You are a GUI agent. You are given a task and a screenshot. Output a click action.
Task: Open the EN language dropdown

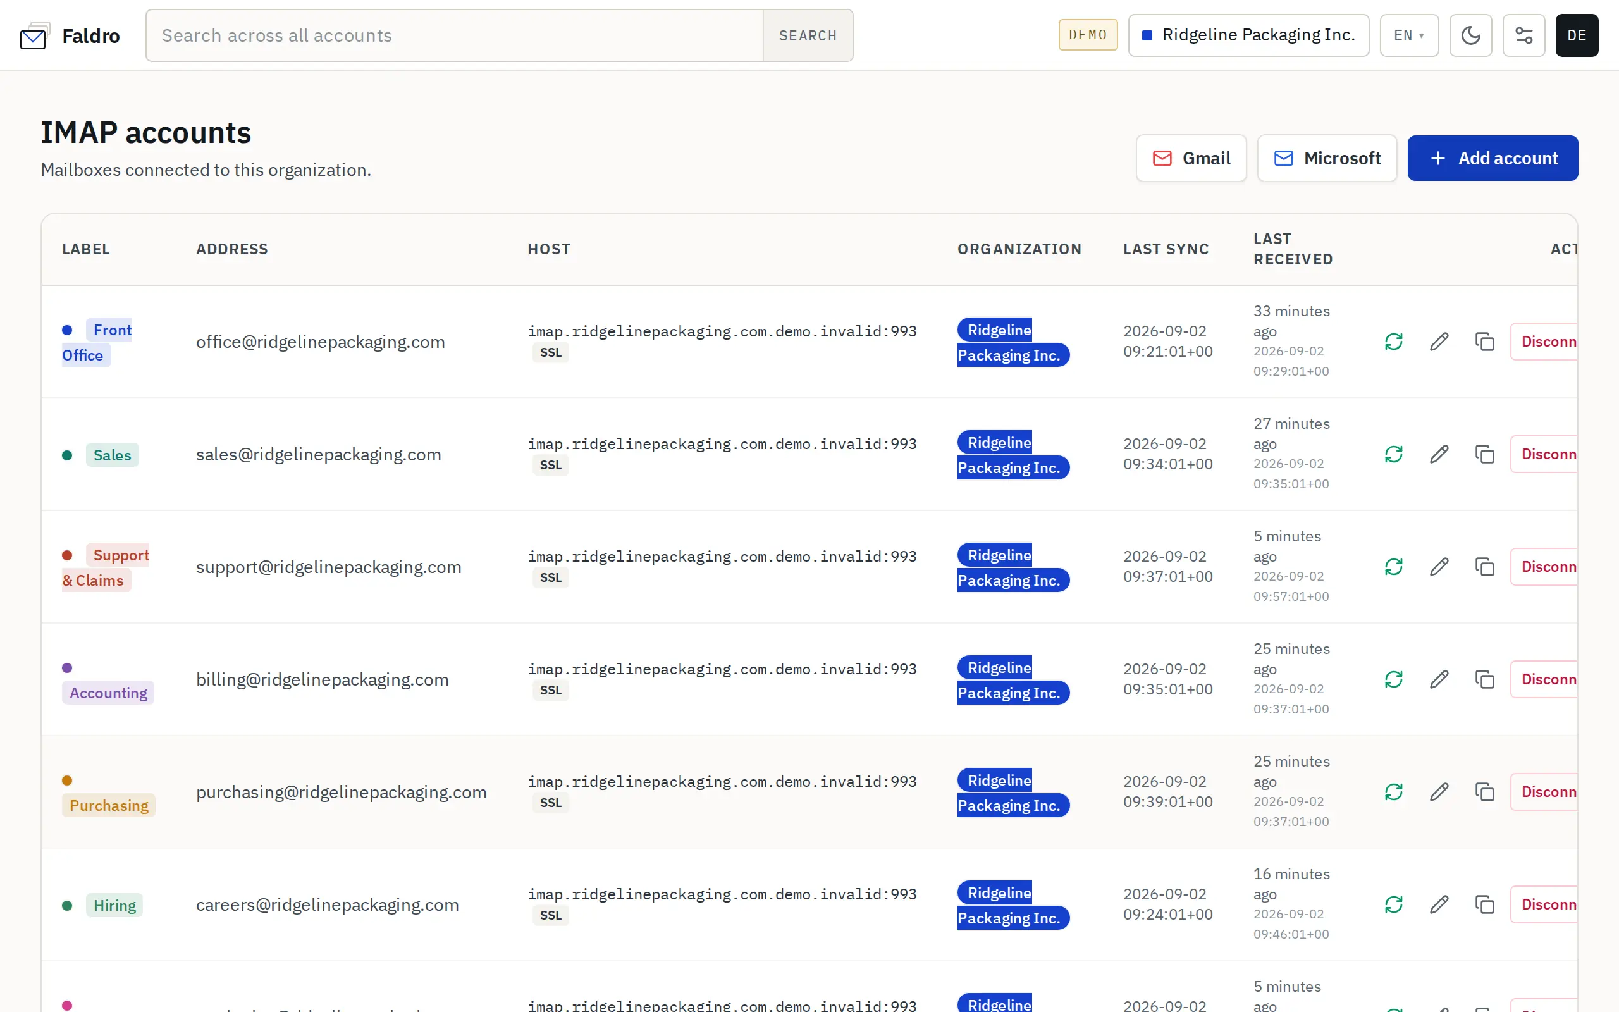point(1409,35)
